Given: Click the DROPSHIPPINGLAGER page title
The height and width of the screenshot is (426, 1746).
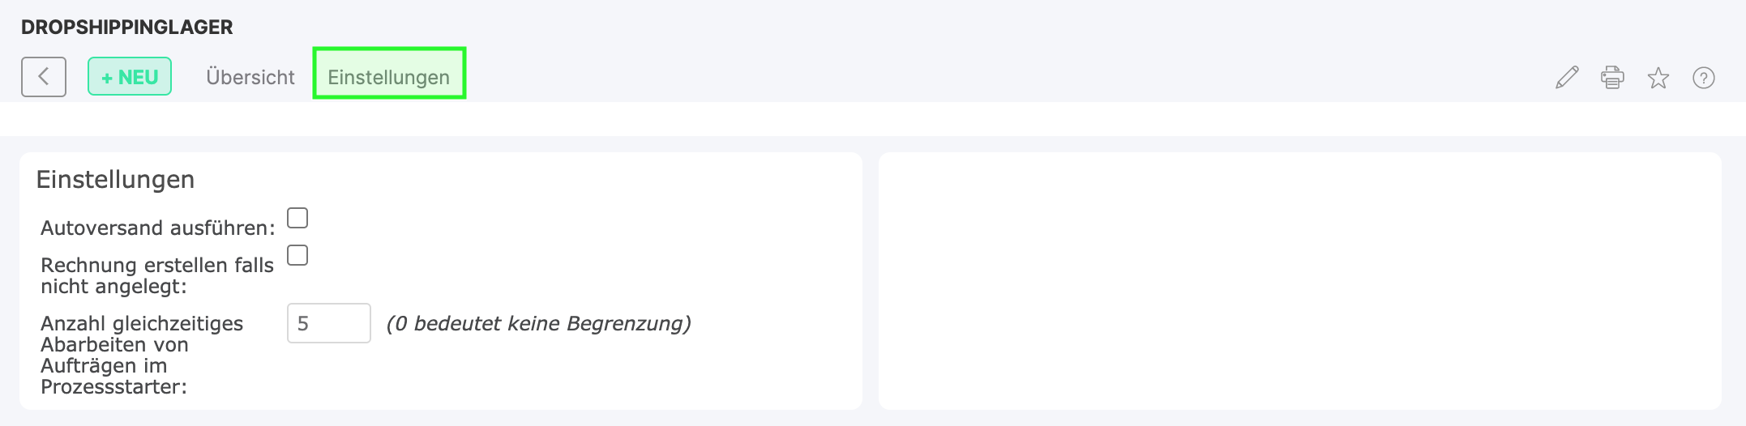Looking at the screenshot, I should [x=127, y=27].
